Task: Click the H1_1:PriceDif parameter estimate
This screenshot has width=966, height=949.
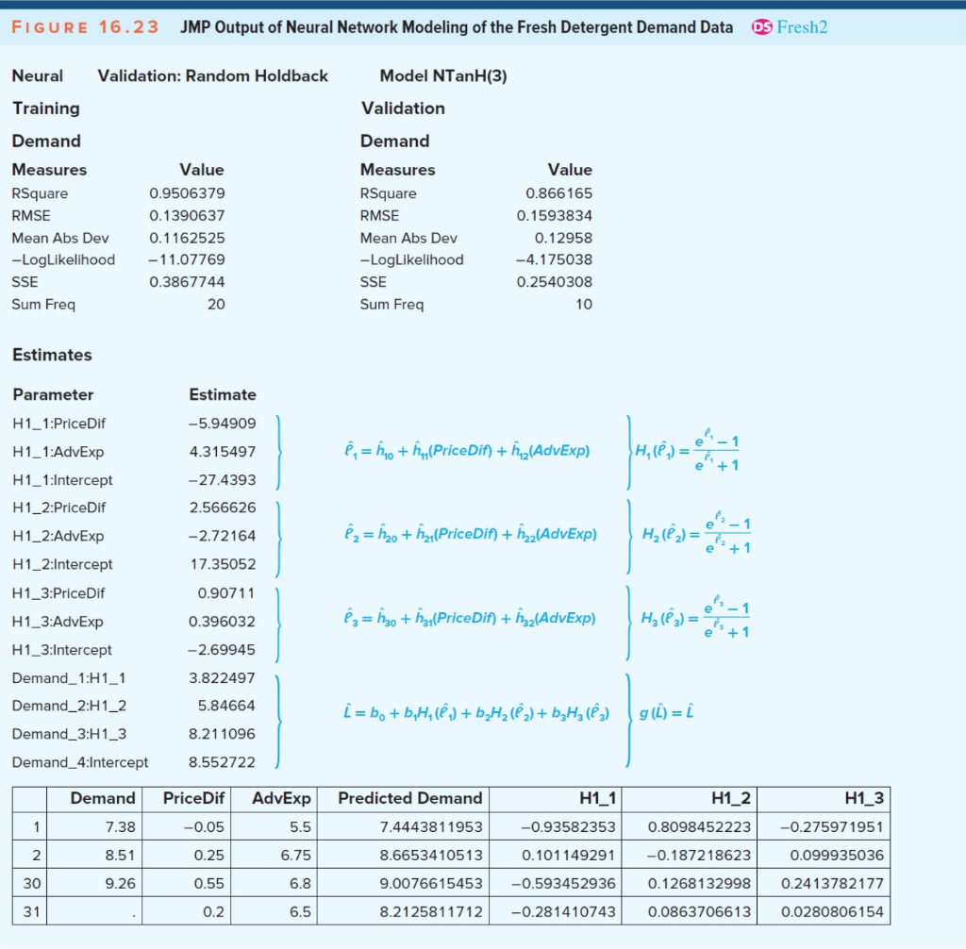Action: point(219,423)
